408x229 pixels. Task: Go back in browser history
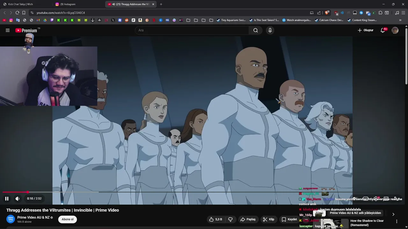click(4, 13)
